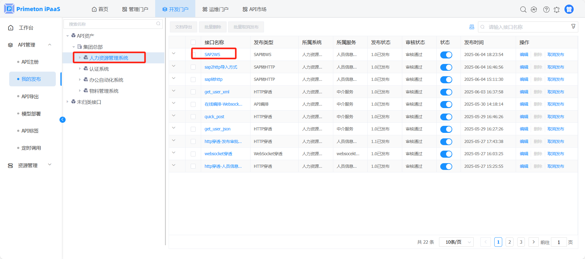Screen dimensions: 585x259
Task: Click the column settings icon beside search
Action: click(x=472, y=27)
